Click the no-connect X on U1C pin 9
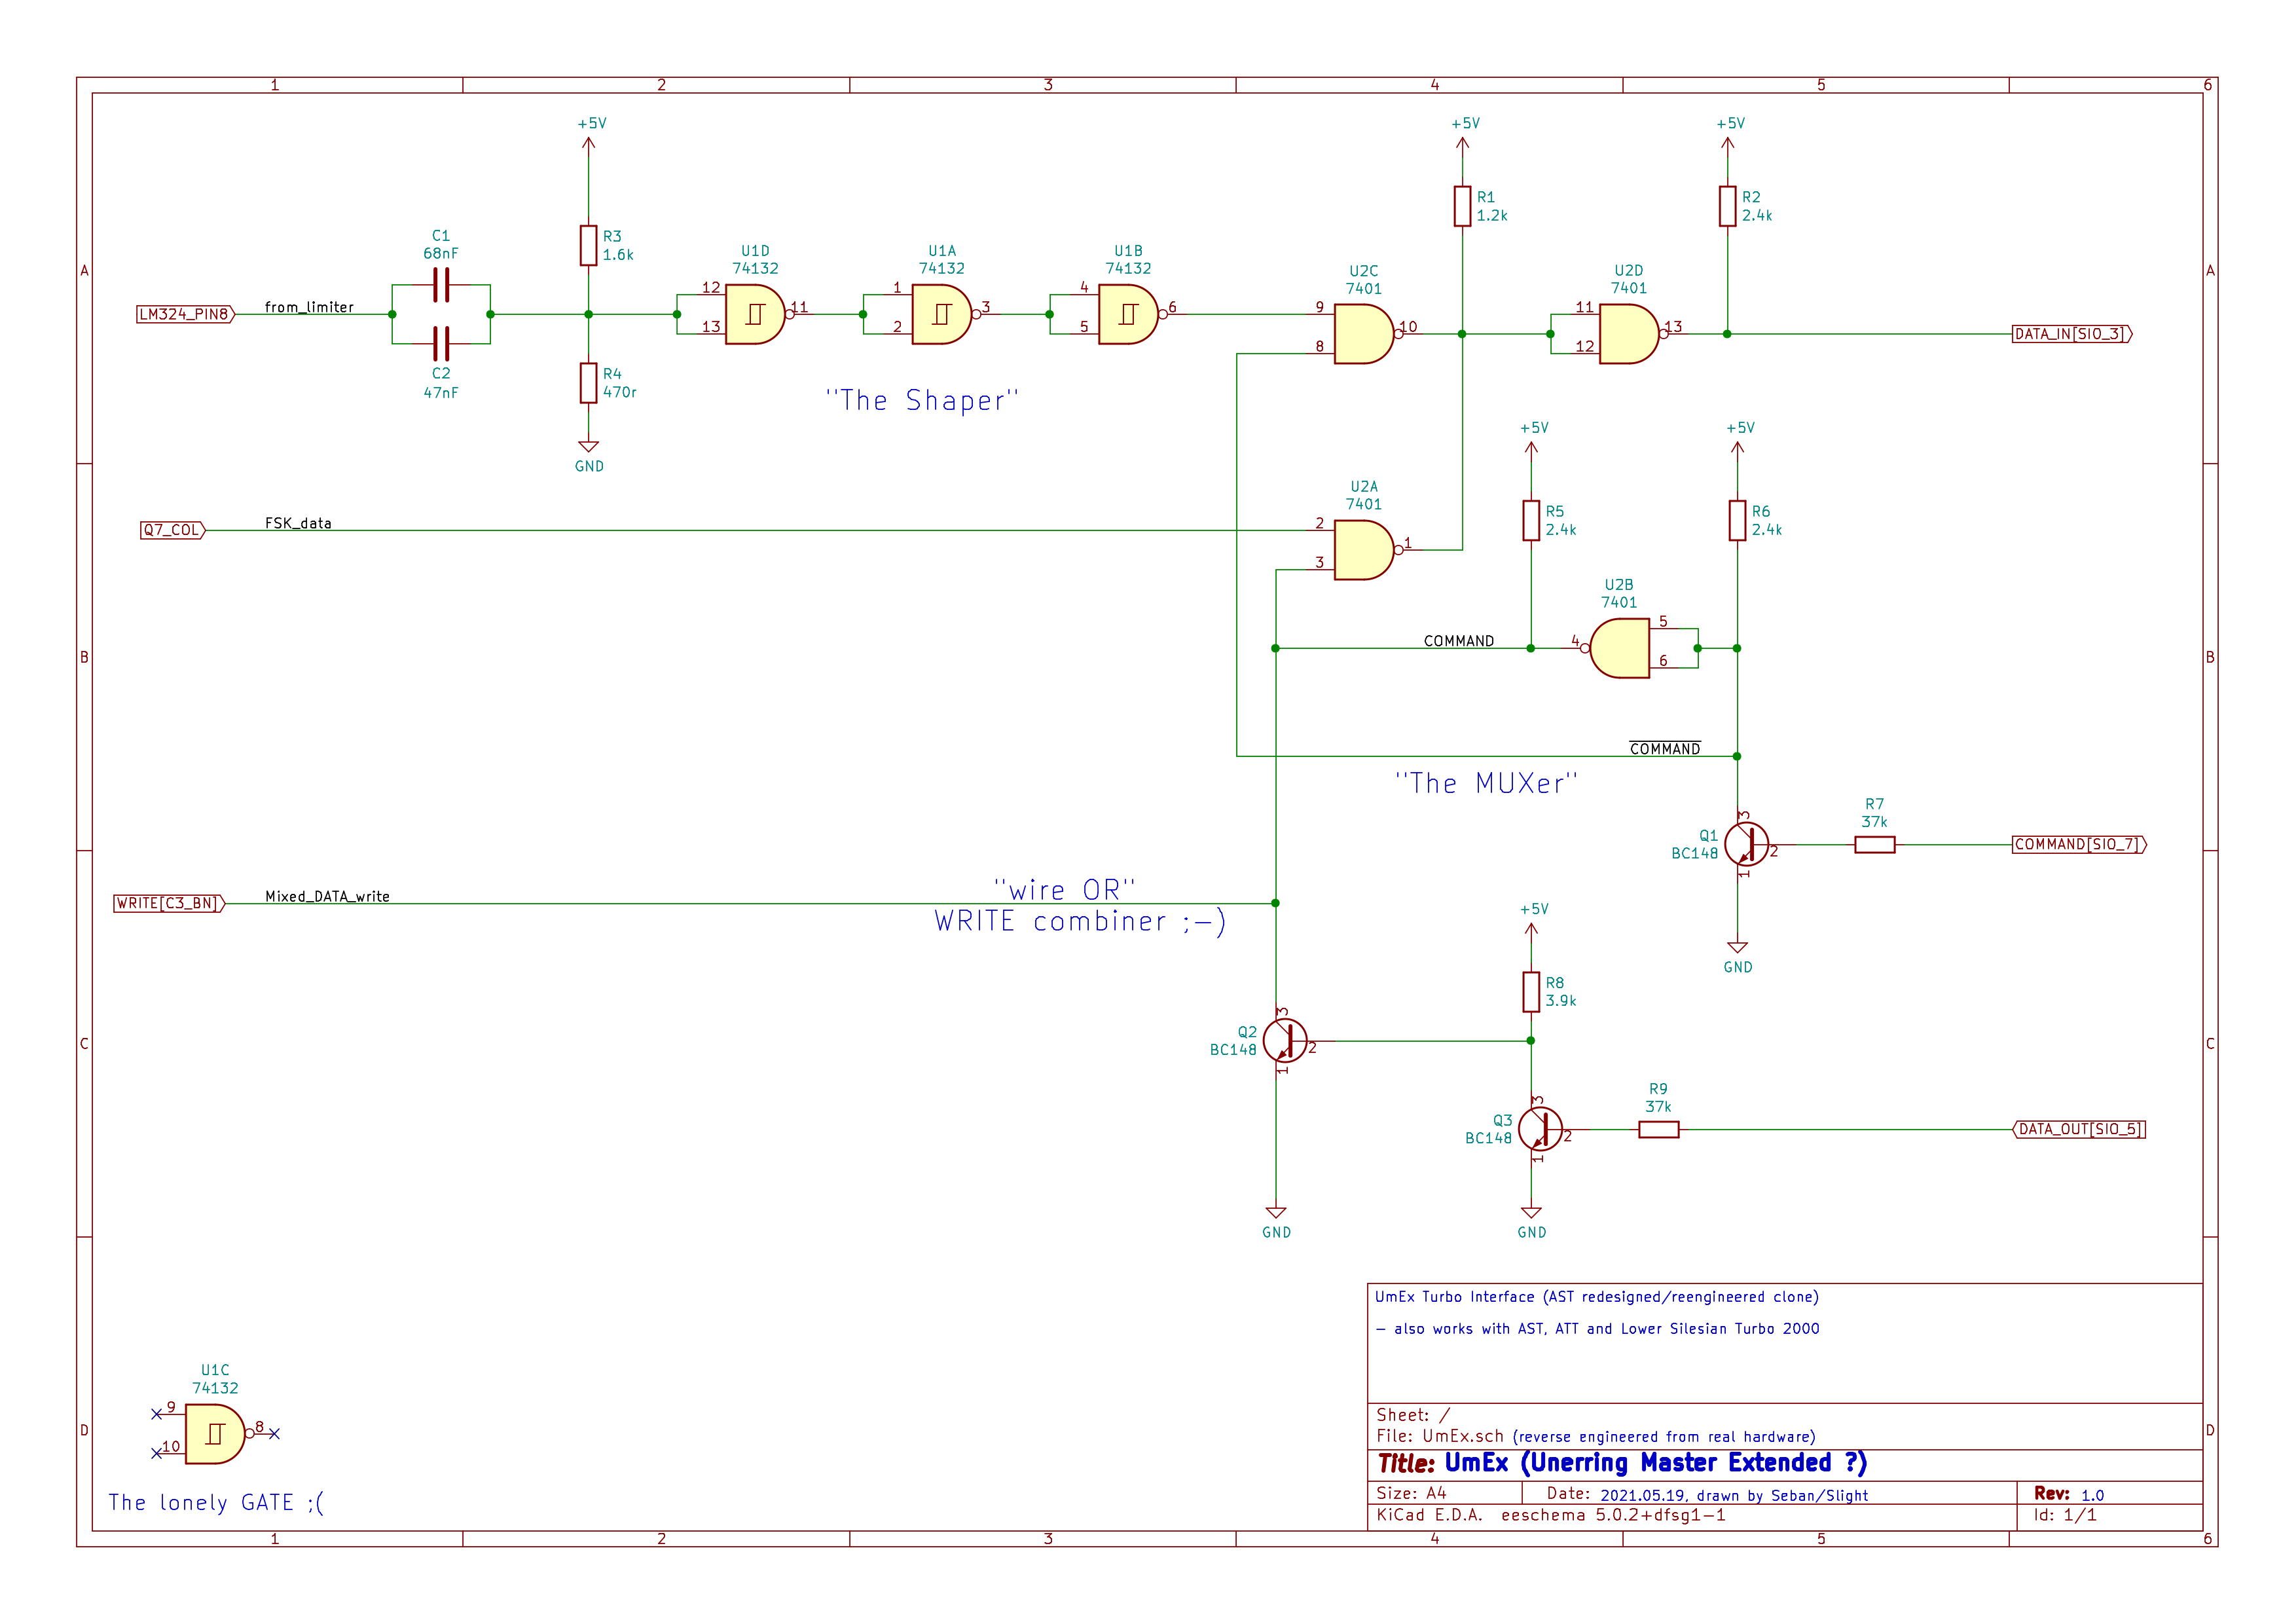This screenshot has height=1624, width=2296. pos(156,1414)
